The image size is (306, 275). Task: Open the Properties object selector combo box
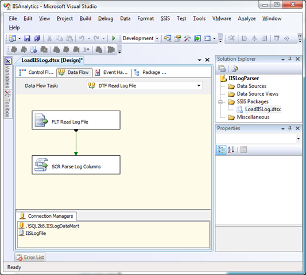tap(258, 139)
